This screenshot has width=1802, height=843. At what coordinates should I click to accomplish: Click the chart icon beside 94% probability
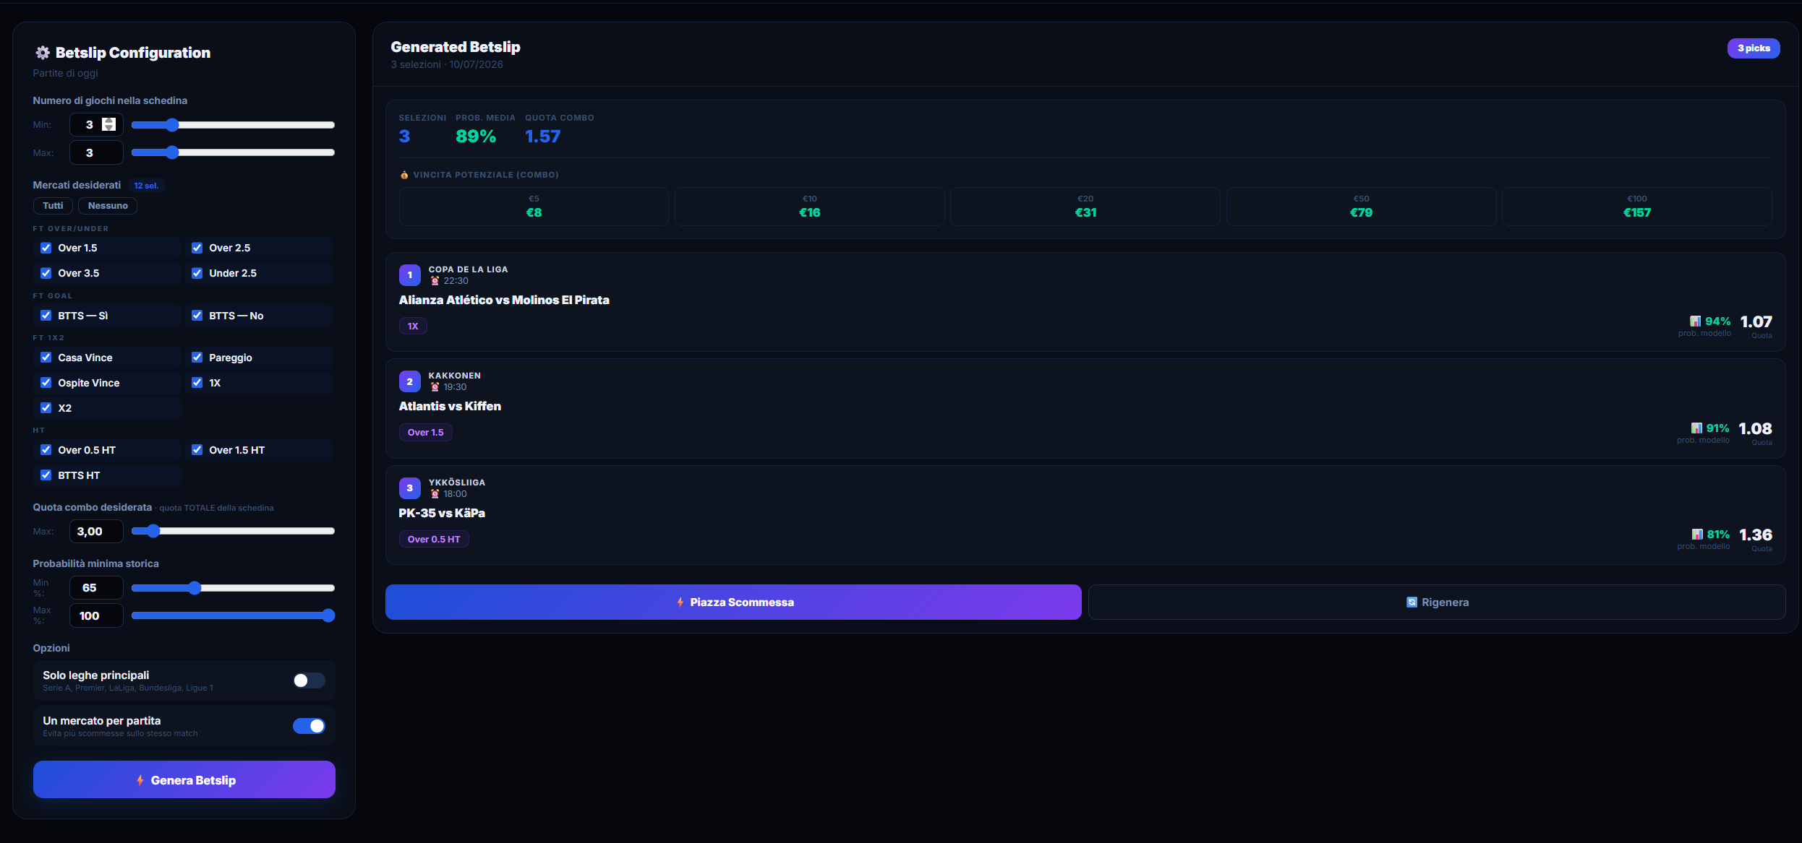click(1695, 321)
